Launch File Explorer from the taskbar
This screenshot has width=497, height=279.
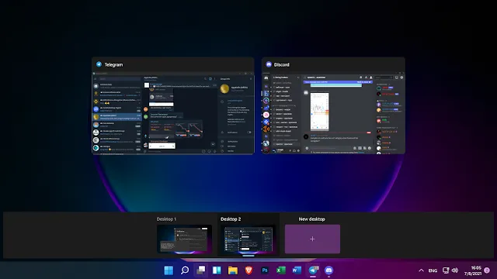pos(233,270)
